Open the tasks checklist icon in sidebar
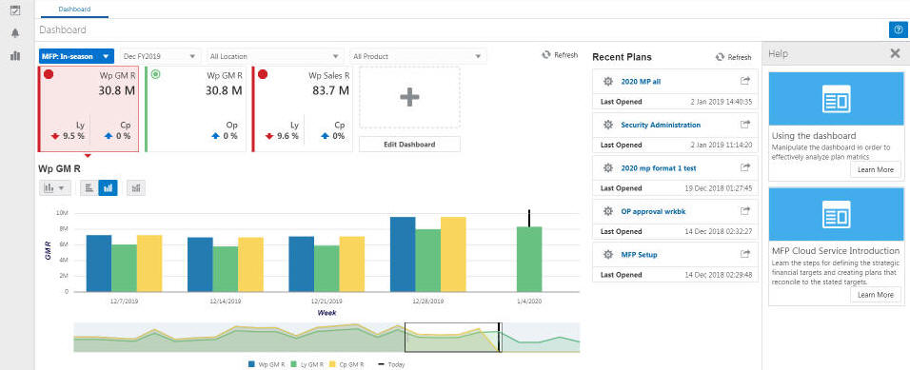 [15, 10]
